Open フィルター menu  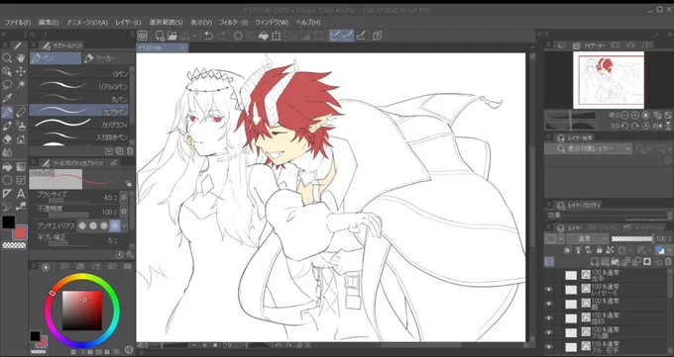233,23
